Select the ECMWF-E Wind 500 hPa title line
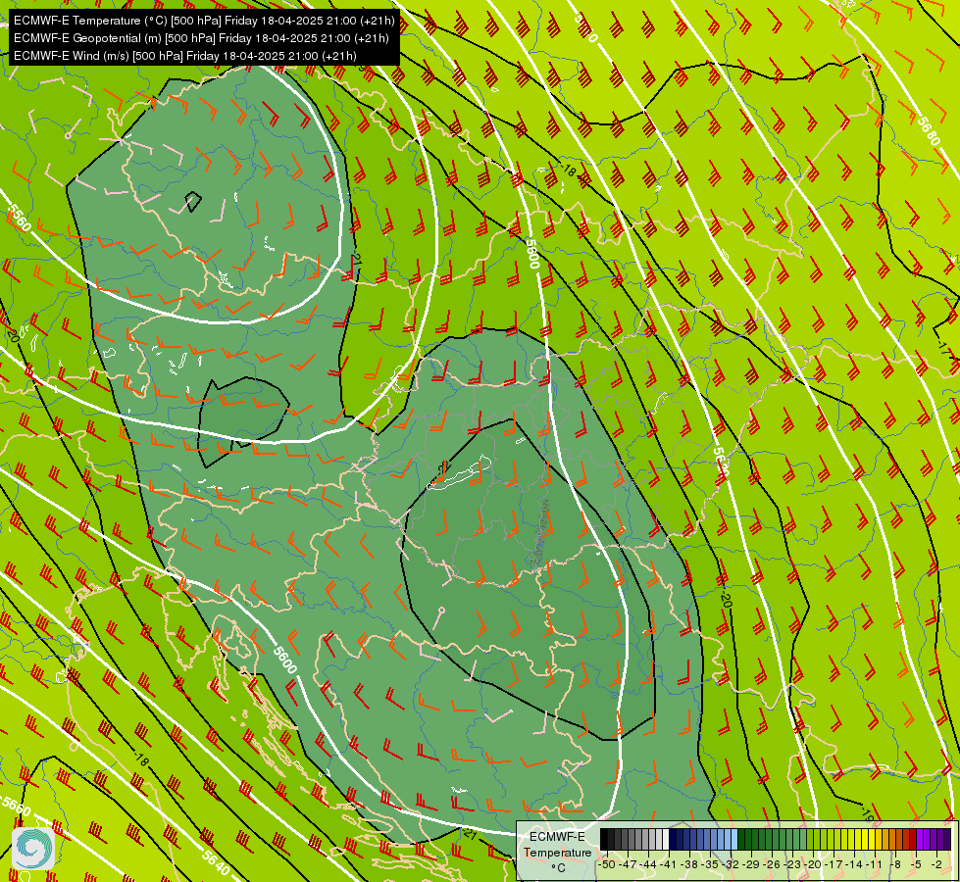 coord(185,56)
